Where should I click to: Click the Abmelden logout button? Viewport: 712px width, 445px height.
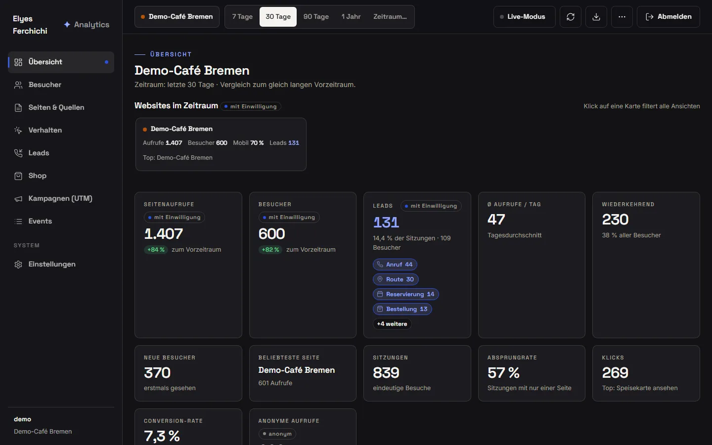coord(668,17)
